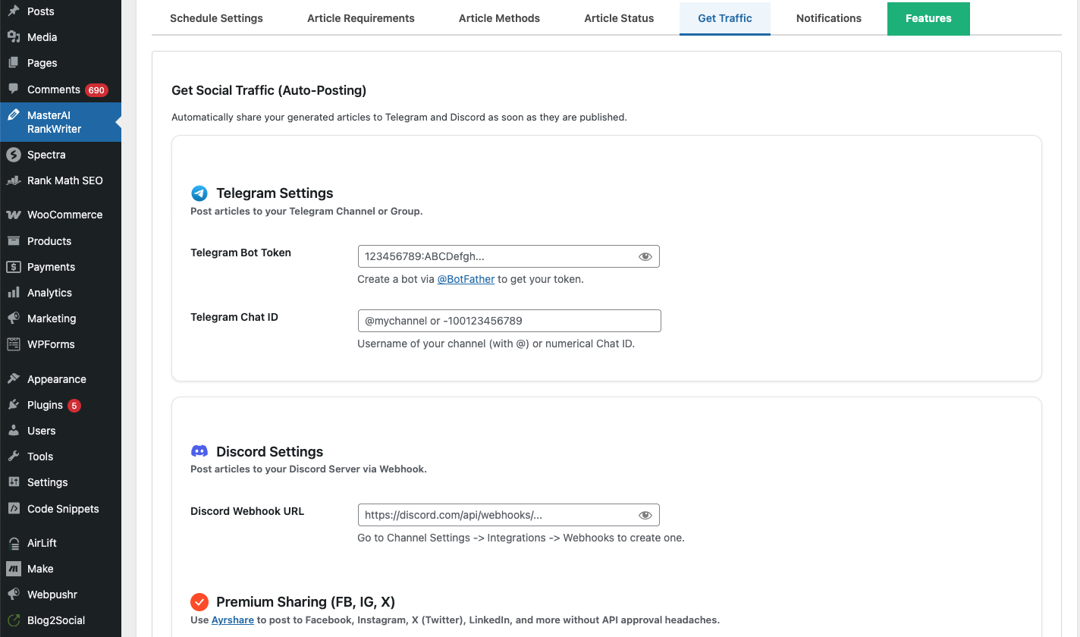Open the Comments menu item
Screen dimensions: 1080x637
61,89
